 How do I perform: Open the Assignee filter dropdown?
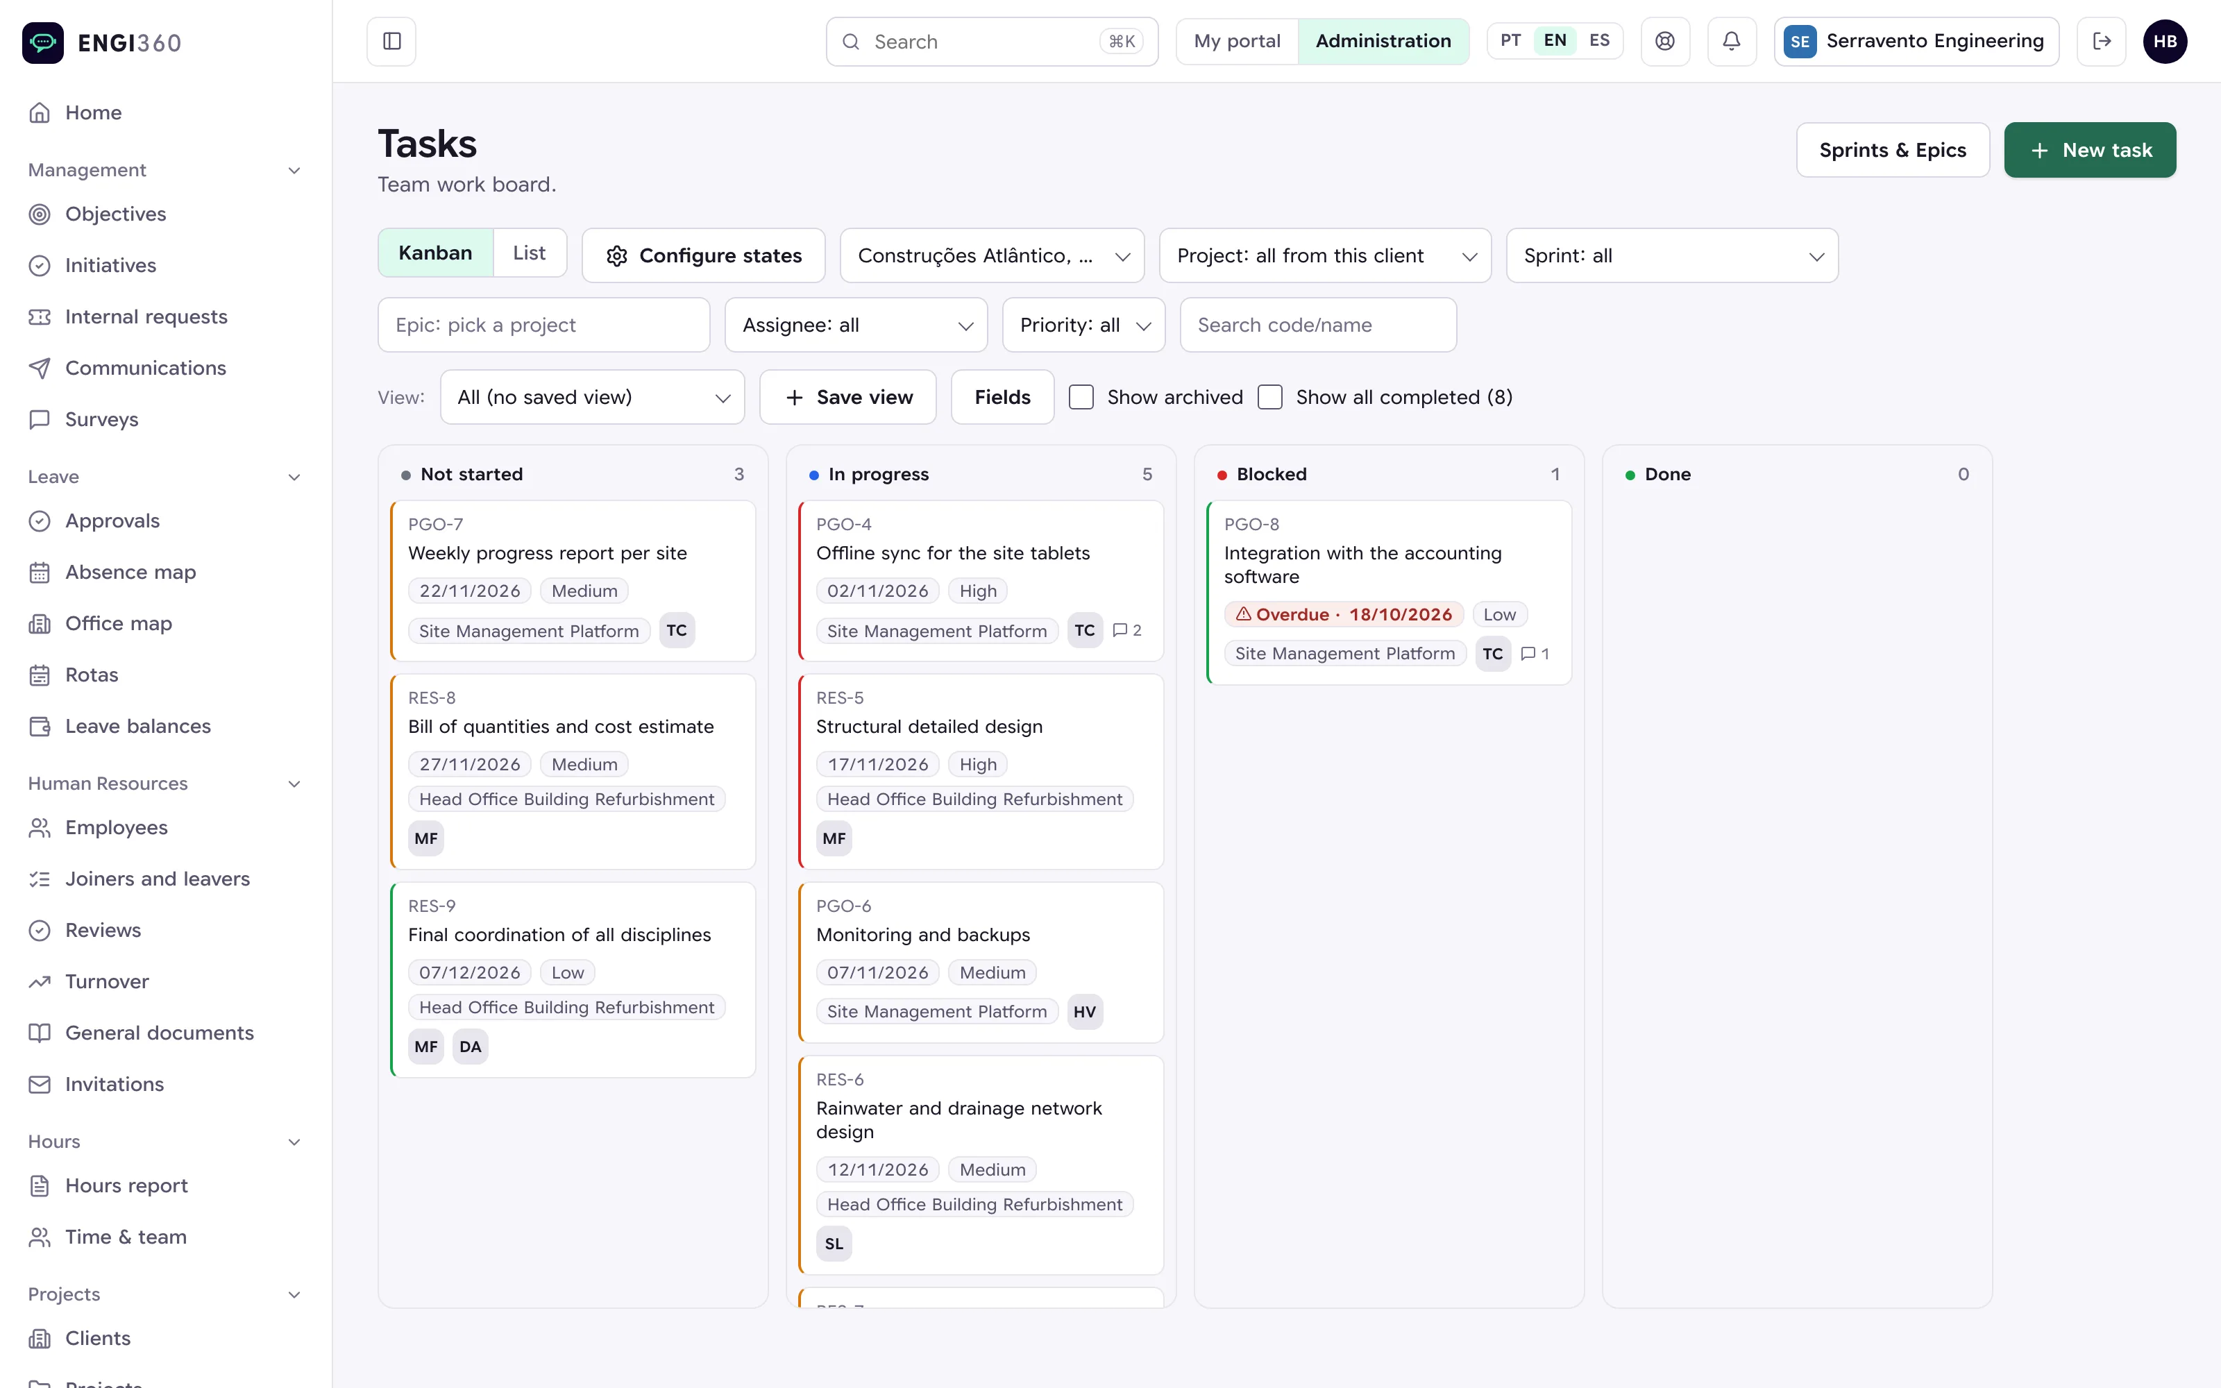pos(856,325)
